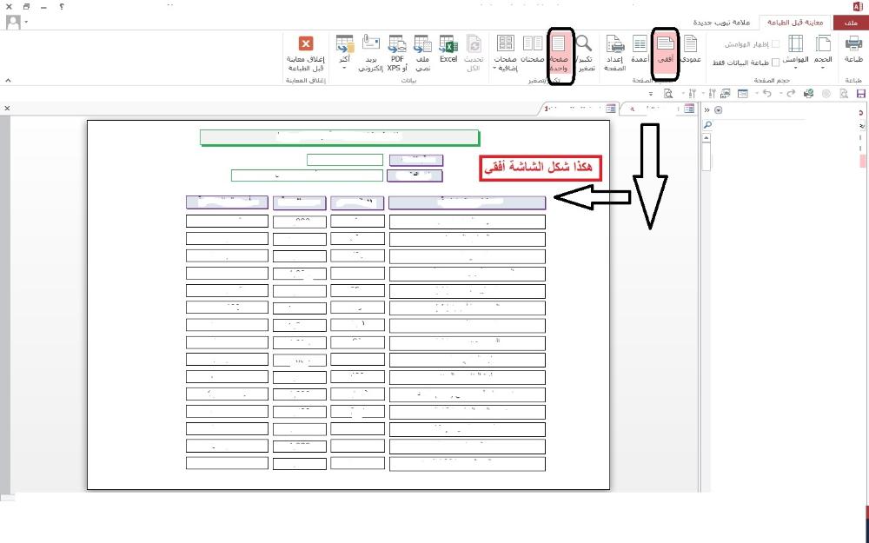The image size is (869, 543).
Task: Export report to Excel
Action: pos(448,50)
